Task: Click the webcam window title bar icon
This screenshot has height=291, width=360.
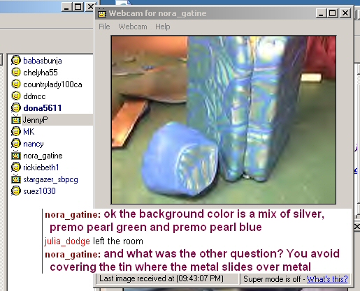Action: point(102,13)
